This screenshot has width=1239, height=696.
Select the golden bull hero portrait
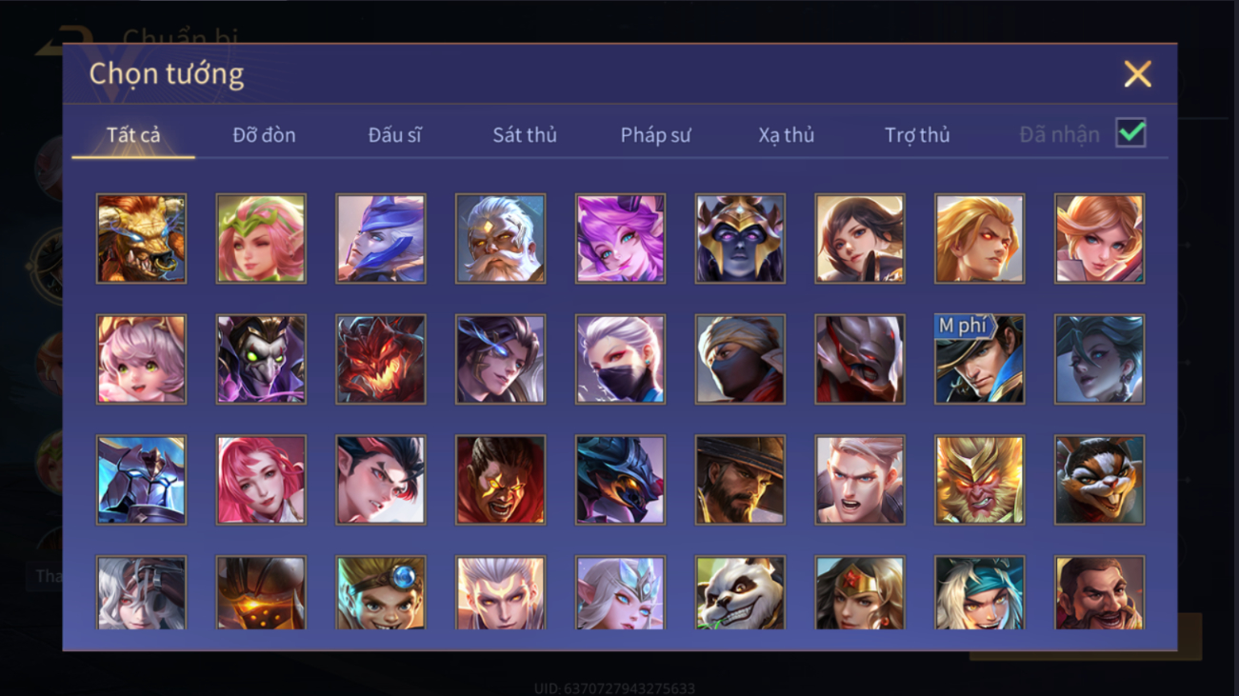[x=141, y=238]
